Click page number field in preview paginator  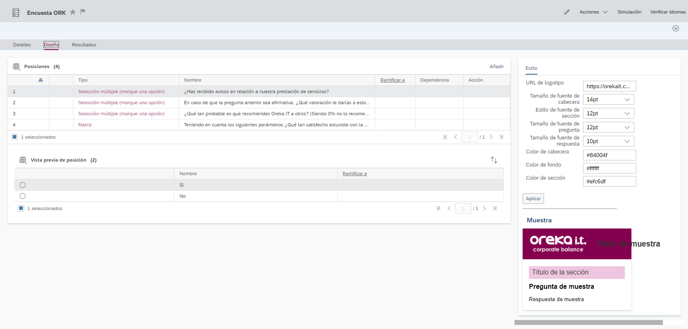pyautogui.click(x=463, y=208)
